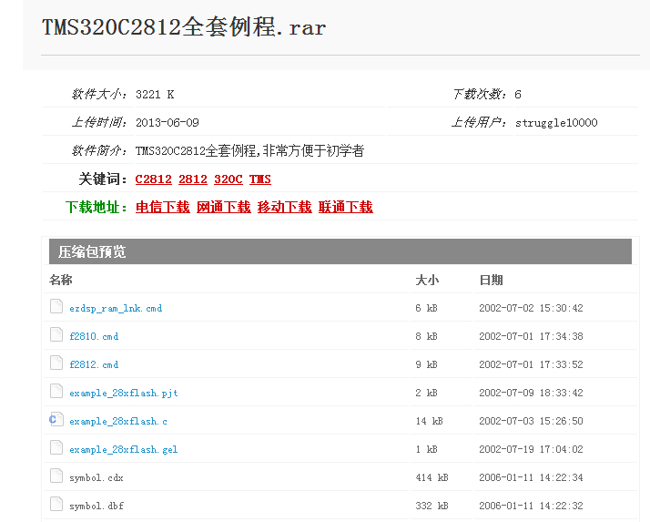
Task: Download via 网通下载 link
Action: tap(224, 208)
